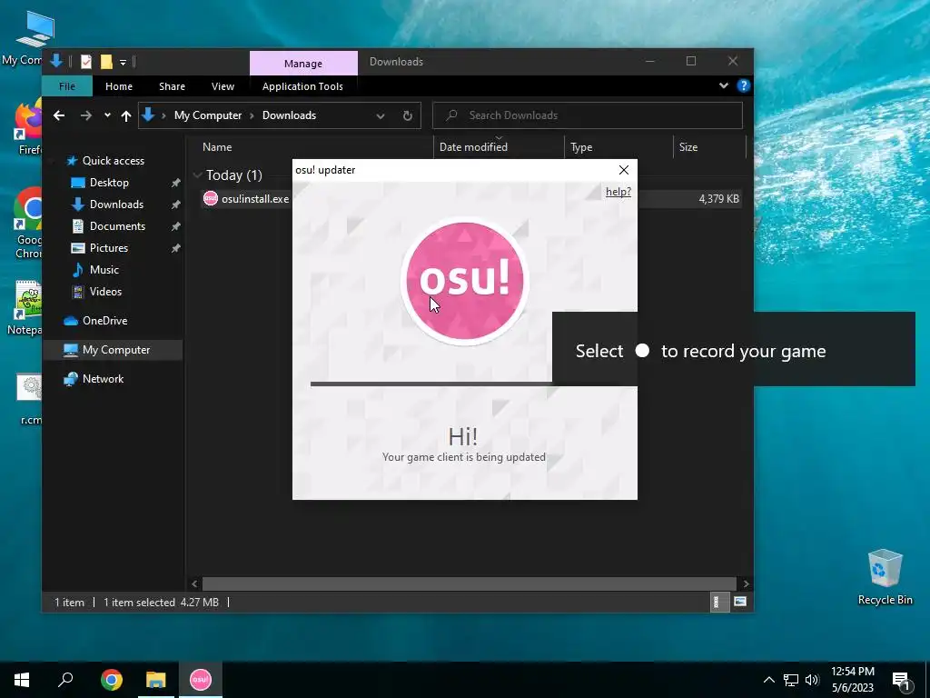Image resolution: width=930 pixels, height=698 pixels.
Task: Unpin Documents using its pin icon
Action: point(175,226)
